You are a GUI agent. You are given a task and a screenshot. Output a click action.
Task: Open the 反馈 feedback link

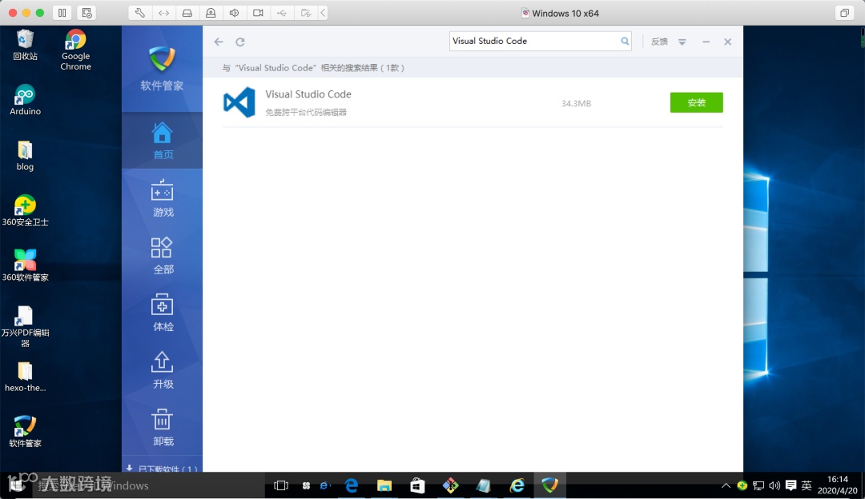pyautogui.click(x=659, y=42)
